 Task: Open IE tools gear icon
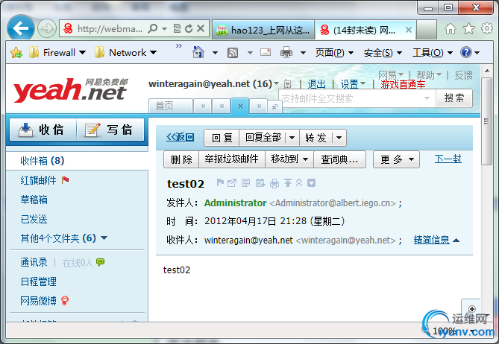click(x=487, y=28)
